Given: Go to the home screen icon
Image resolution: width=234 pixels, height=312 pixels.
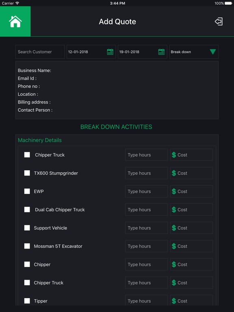Looking at the screenshot, I should [x=15, y=21].
